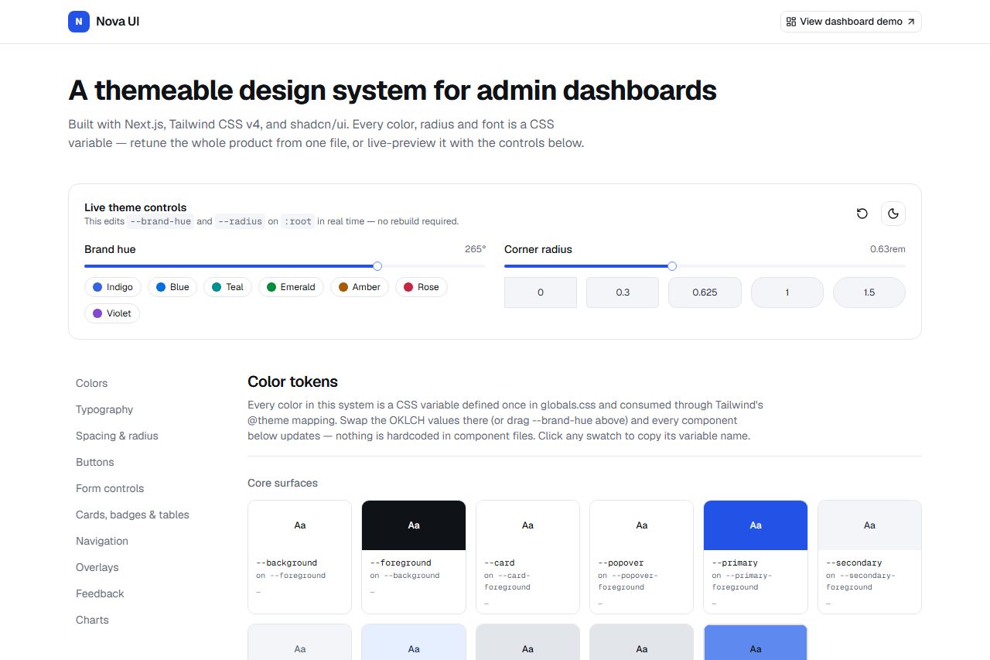
Task: Click the --card color swatch
Action: 527,557
